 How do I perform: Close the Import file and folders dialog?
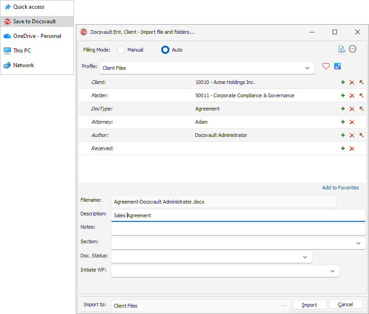(358, 32)
